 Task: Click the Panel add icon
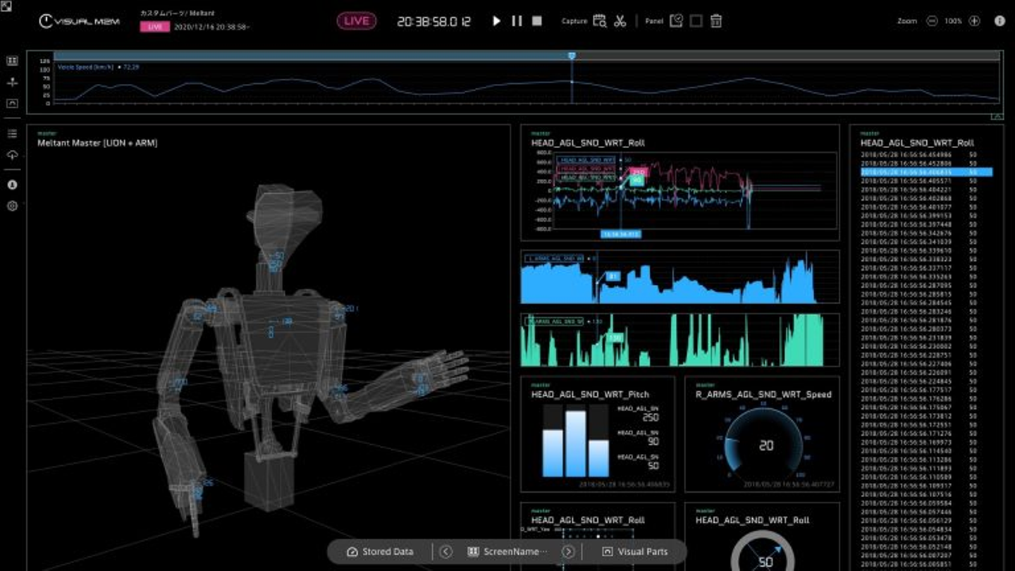[676, 21]
